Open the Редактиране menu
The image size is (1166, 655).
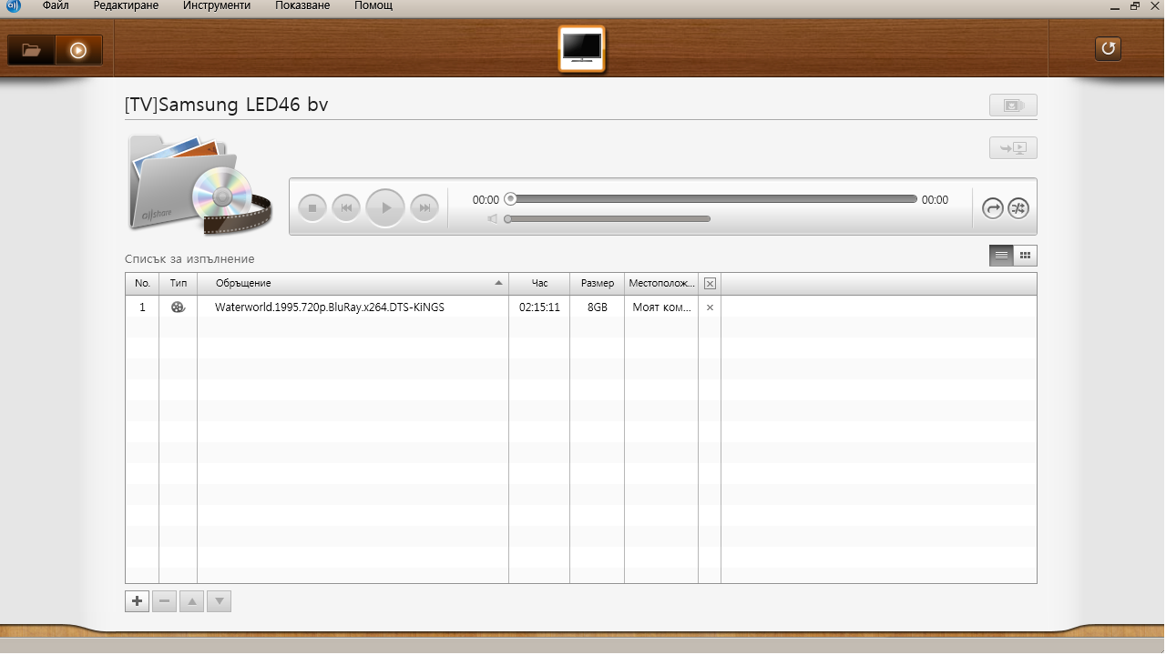[x=126, y=5]
